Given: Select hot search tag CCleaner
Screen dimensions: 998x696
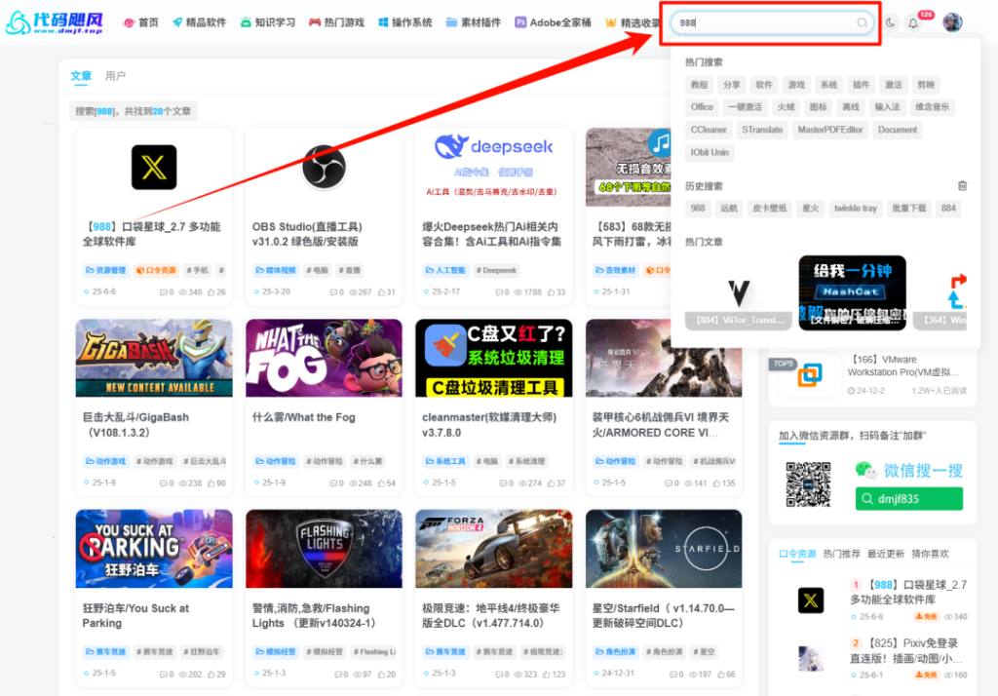Looking at the screenshot, I should pyautogui.click(x=709, y=130).
